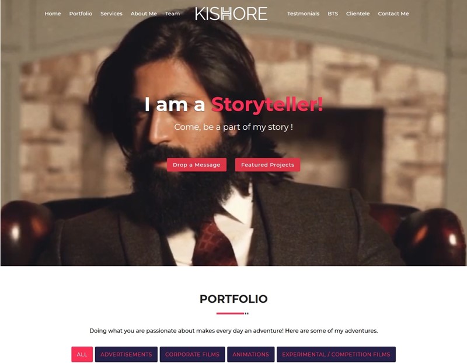The height and width of the screenshot is (363, 467).
Task: Go to Contact Me link
Action: tap(393, 13)
